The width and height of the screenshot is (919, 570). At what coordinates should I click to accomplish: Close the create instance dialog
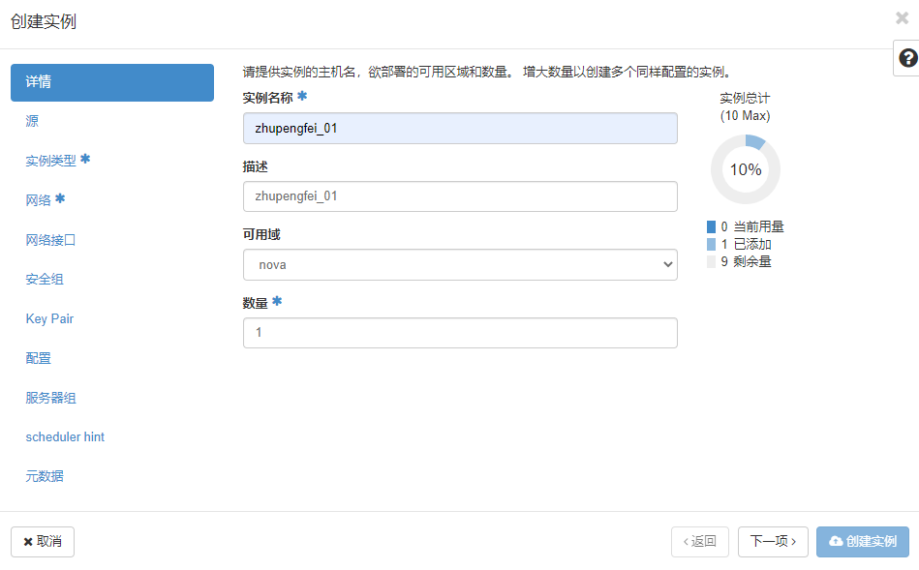[x=902, y=17]
